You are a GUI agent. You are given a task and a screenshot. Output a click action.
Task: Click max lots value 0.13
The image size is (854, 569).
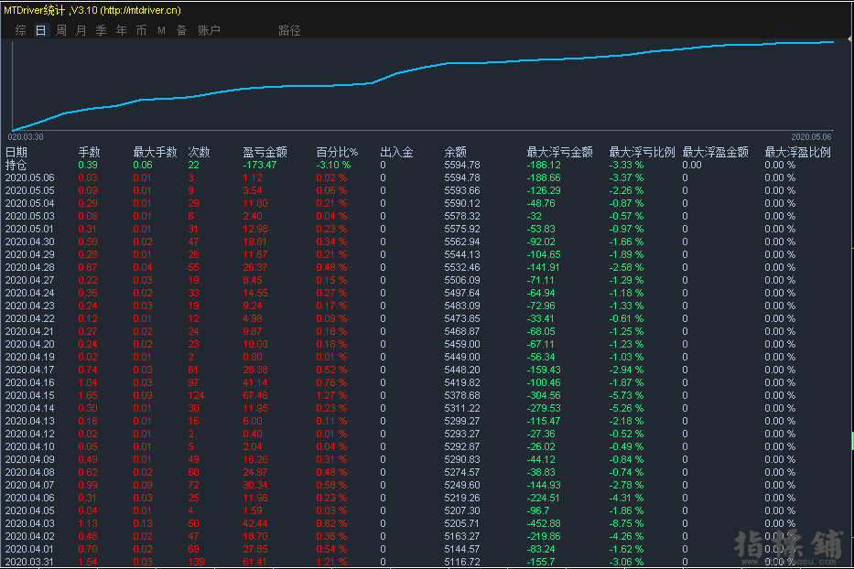[143, 523]
